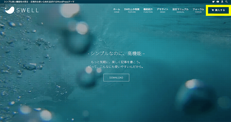The height and width of the screenshot is (122, 231).
Task: Click the 購入する purchase button
Action: coord(218,10)
